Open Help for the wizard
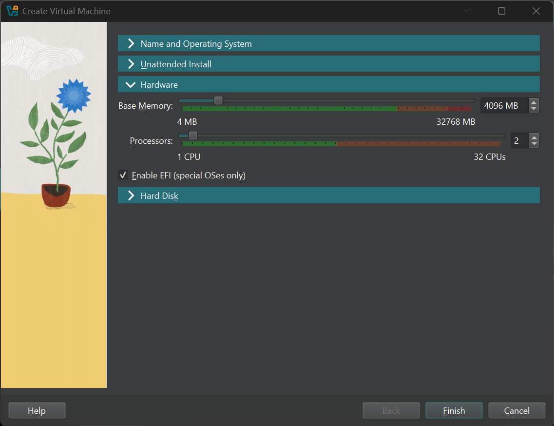 click(37, 411)
